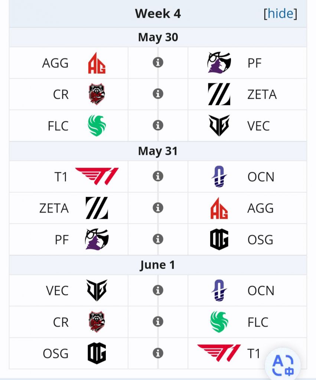The width and height of the screenshot is (316, 380).
Task: Show info for FLC vs VEC match
Action: coord(158,126)
